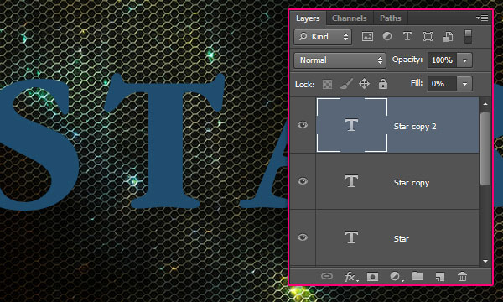Click Star copy layer type thumbnail
503x302 pixels.
(352, 181)
